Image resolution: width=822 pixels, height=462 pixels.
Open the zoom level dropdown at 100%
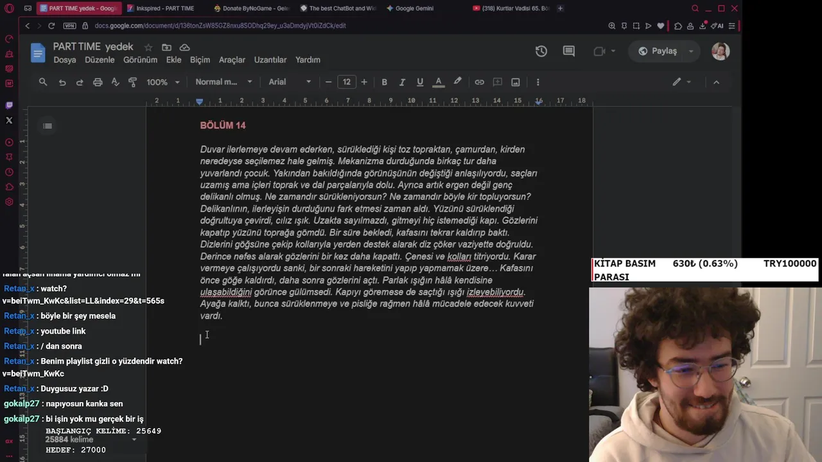[x=164, y=82]
